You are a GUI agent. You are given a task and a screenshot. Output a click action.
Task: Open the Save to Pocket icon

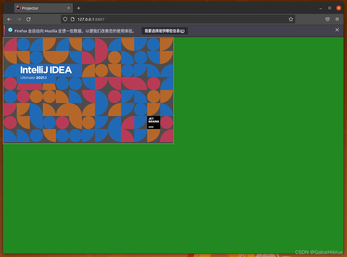328,19
